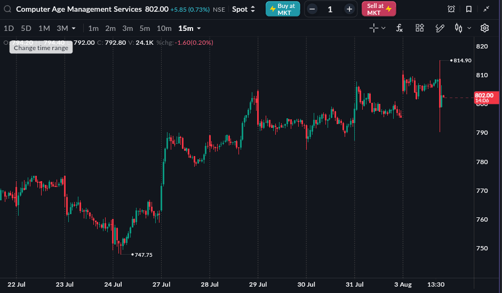Select the 5D time range

tap(26, 28)
